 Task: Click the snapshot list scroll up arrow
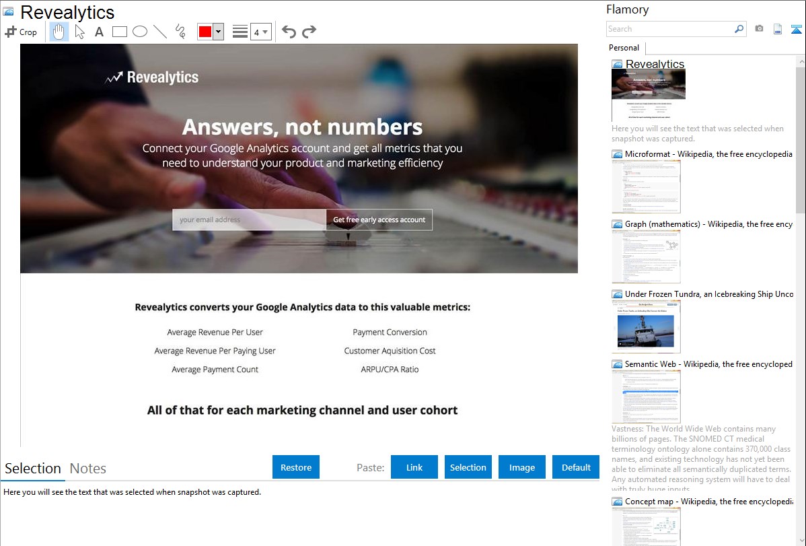coord(801,62)
